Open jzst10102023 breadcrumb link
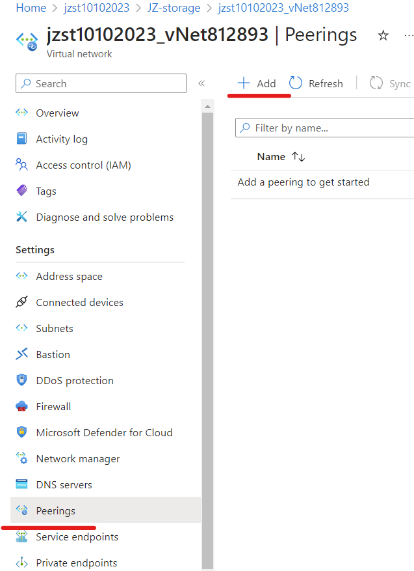Screen dimensions: 414x571 [97, 8]
